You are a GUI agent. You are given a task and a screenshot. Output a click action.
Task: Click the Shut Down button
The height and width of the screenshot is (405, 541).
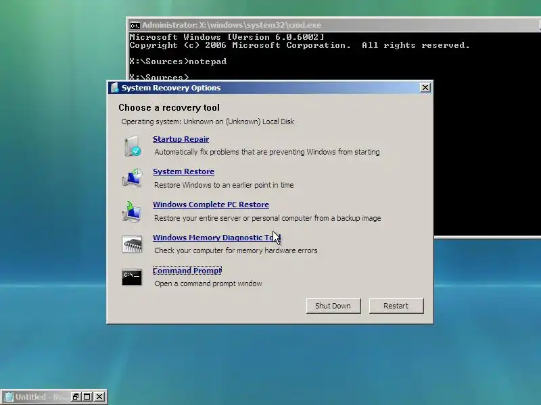coord(333,306)
